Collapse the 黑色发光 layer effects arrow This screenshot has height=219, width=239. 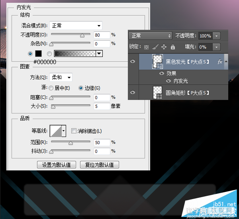226,61
